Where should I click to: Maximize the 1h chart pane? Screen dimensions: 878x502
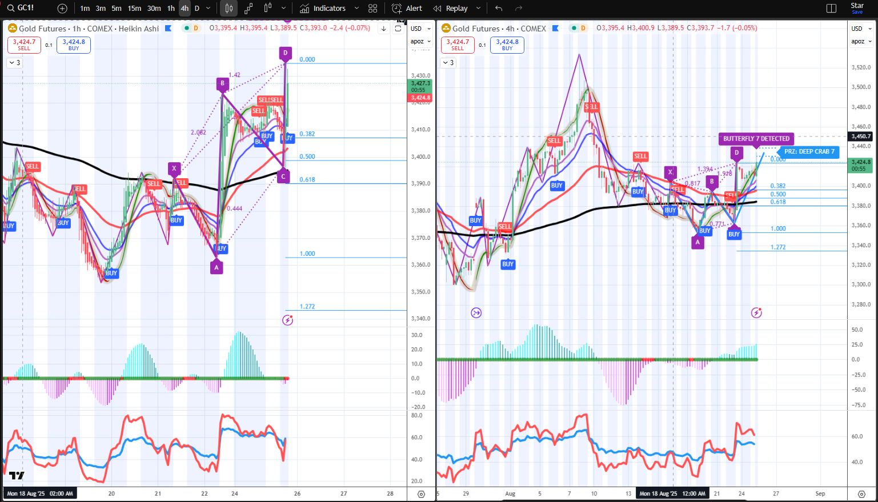pyautogui.click(x=398, y=29)
